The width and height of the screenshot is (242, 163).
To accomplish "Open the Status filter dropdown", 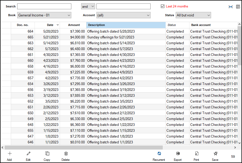I will tap(193, 15).
